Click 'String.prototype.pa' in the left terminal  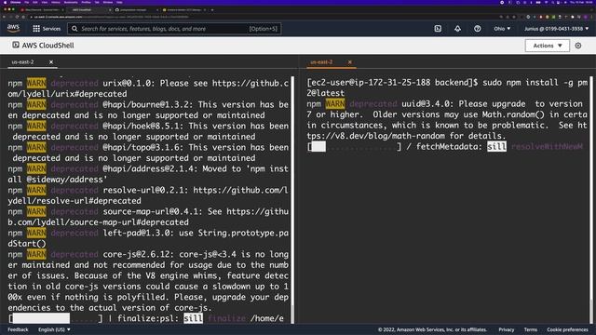pos(243,233)
